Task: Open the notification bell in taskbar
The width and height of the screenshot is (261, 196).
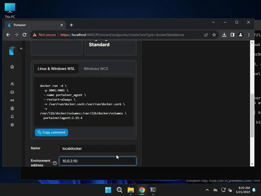Action: (x=254, y=190)
